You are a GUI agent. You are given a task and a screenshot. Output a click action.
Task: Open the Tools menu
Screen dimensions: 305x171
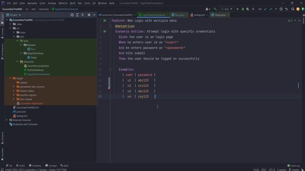click(x=87, y=3)
